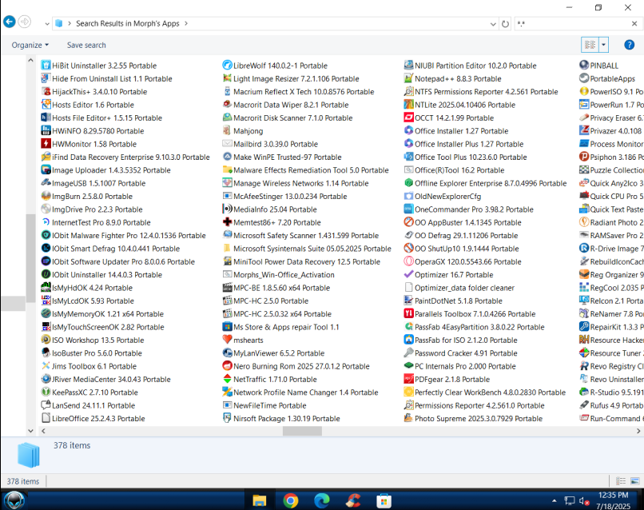Open the Help question mark icon
Screen dimensions: 644x510
[x=629, y=45]
